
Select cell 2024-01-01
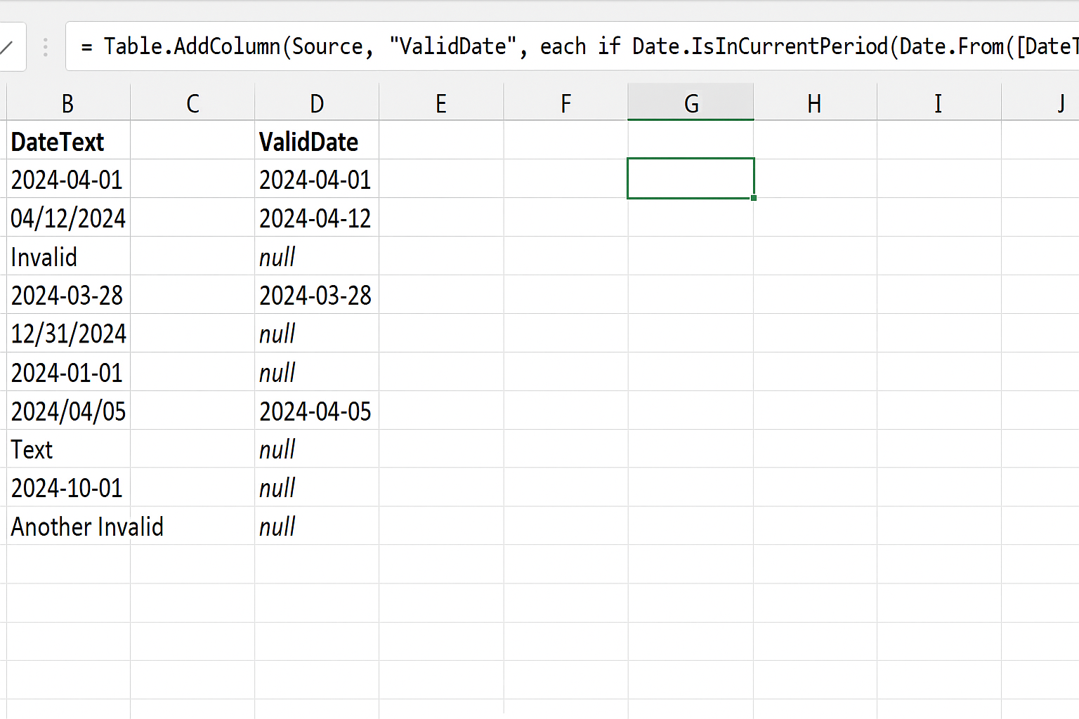(x=68, y=372)
